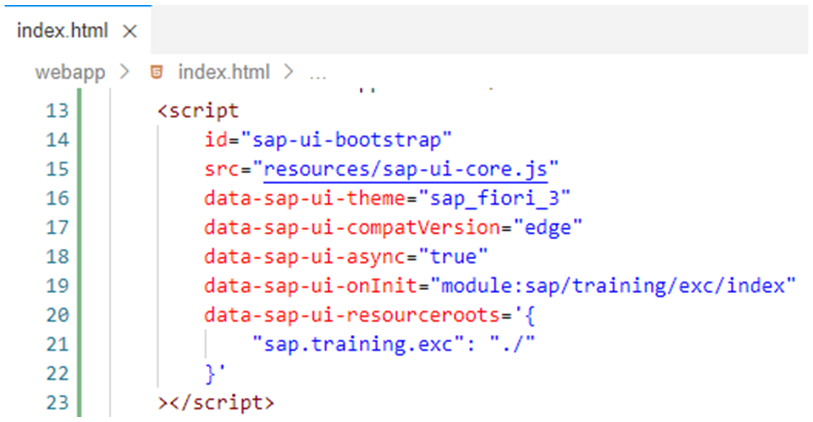
Task: Click the closing brace on line 22
Action: pyautogui.click(x=210, y=374)
